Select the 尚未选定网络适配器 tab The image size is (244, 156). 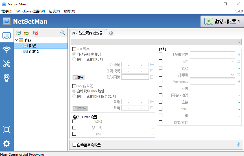pyautogui.click(x=88, y=33)
